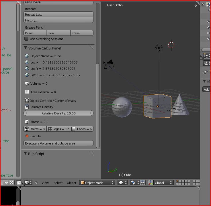The image size is (211, 206).
Task: Click Faces grid icon in stats row
Action: pos(73,129)
